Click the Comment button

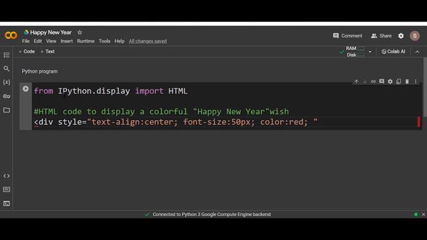348,35
